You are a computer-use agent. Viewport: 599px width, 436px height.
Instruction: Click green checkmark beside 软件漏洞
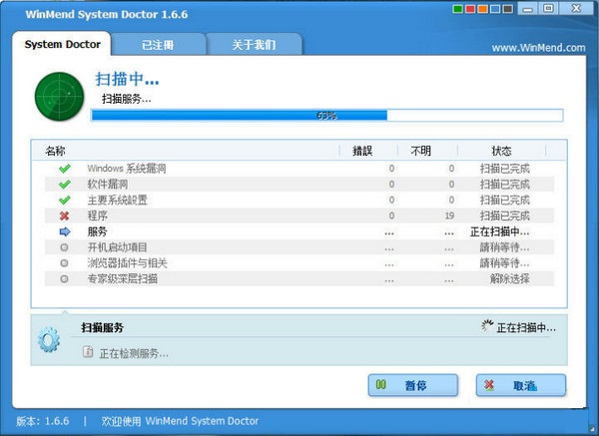click(x=65, y=185)
